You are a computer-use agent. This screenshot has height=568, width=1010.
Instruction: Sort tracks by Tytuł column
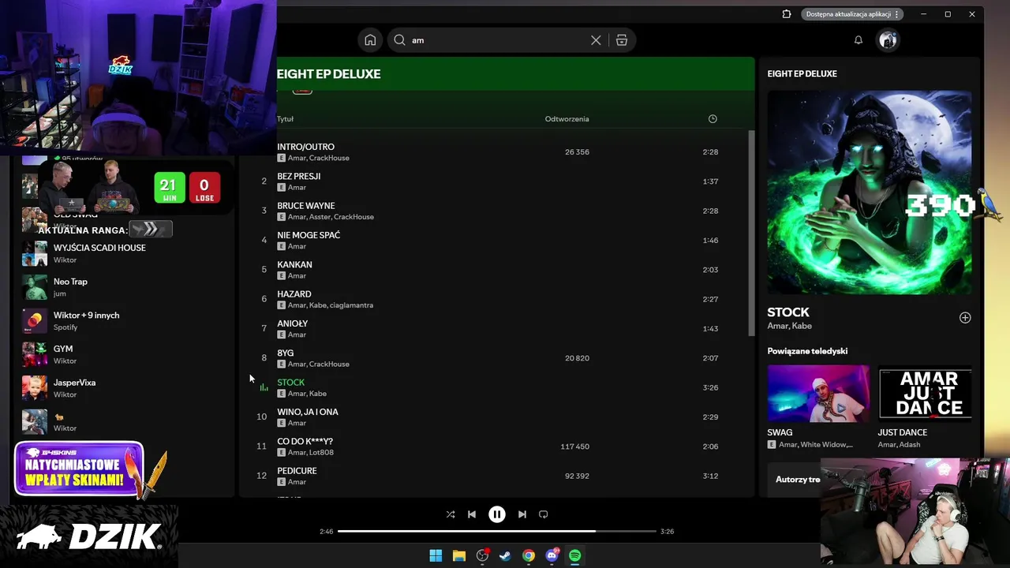coord(285,119)
